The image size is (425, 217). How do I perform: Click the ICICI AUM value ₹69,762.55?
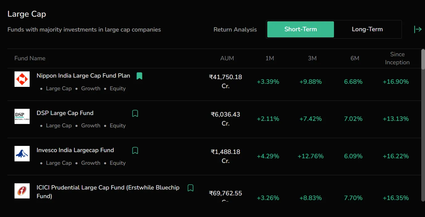(x=226, y=194)
